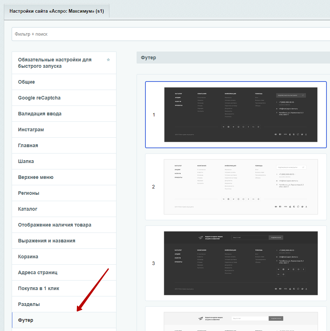Select Разделы in the sidebar
Viewport: 330px width, 331px height.
point(64,304)
